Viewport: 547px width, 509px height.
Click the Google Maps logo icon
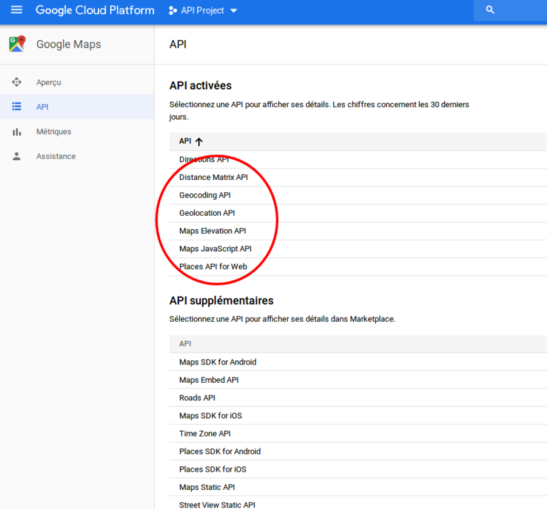click(18, 43)
